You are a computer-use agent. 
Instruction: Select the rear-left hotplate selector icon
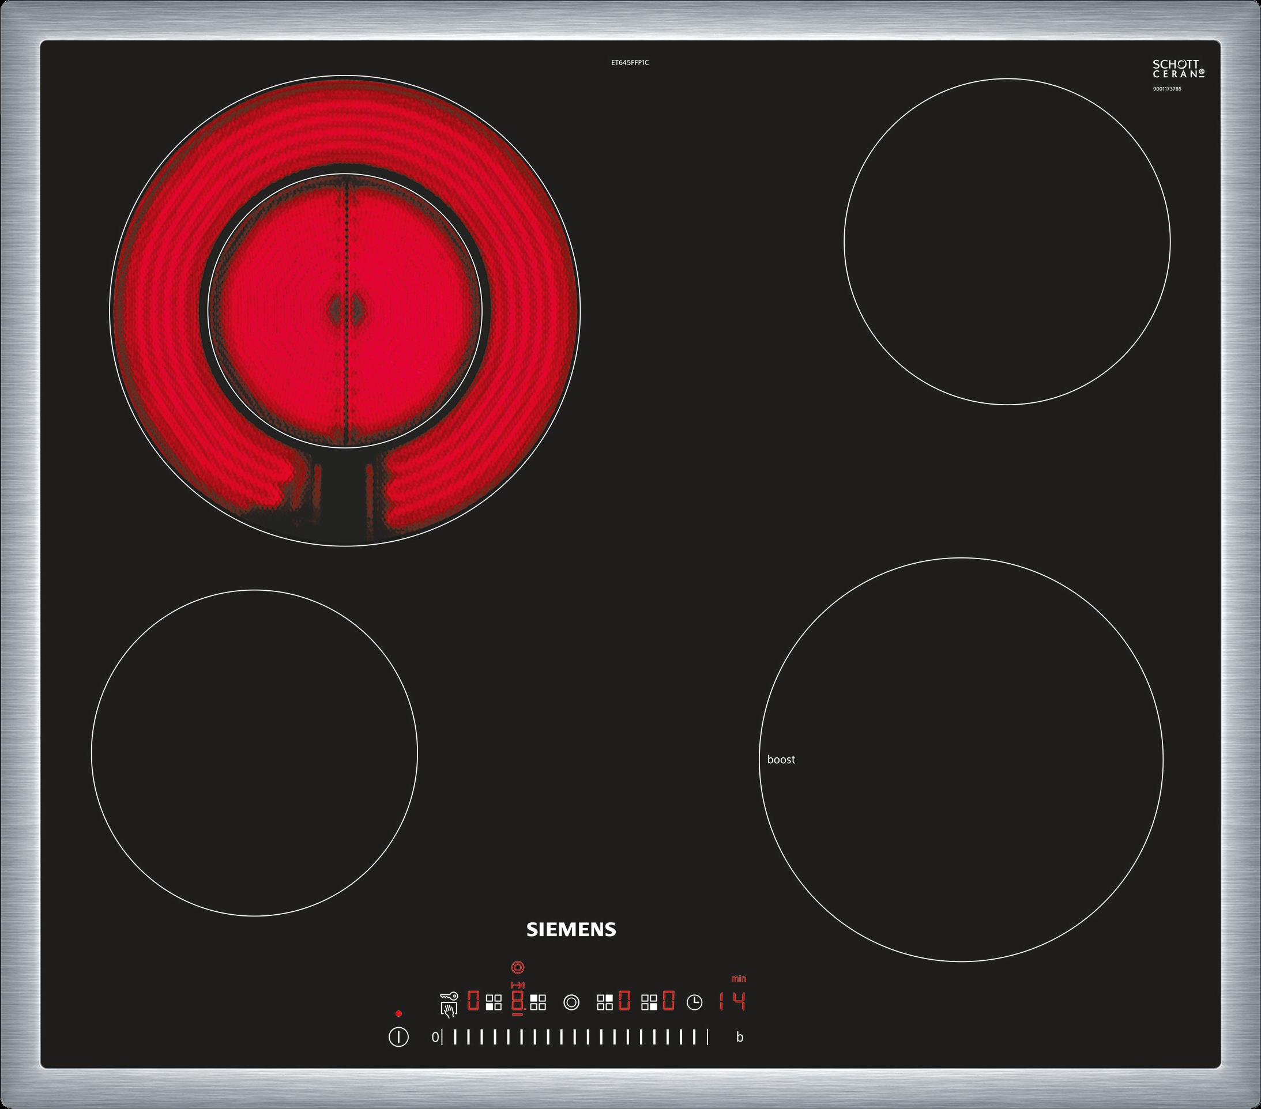pos(538,1003)
